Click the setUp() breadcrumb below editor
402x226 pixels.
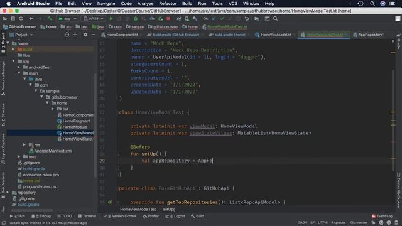coord(169,209)
